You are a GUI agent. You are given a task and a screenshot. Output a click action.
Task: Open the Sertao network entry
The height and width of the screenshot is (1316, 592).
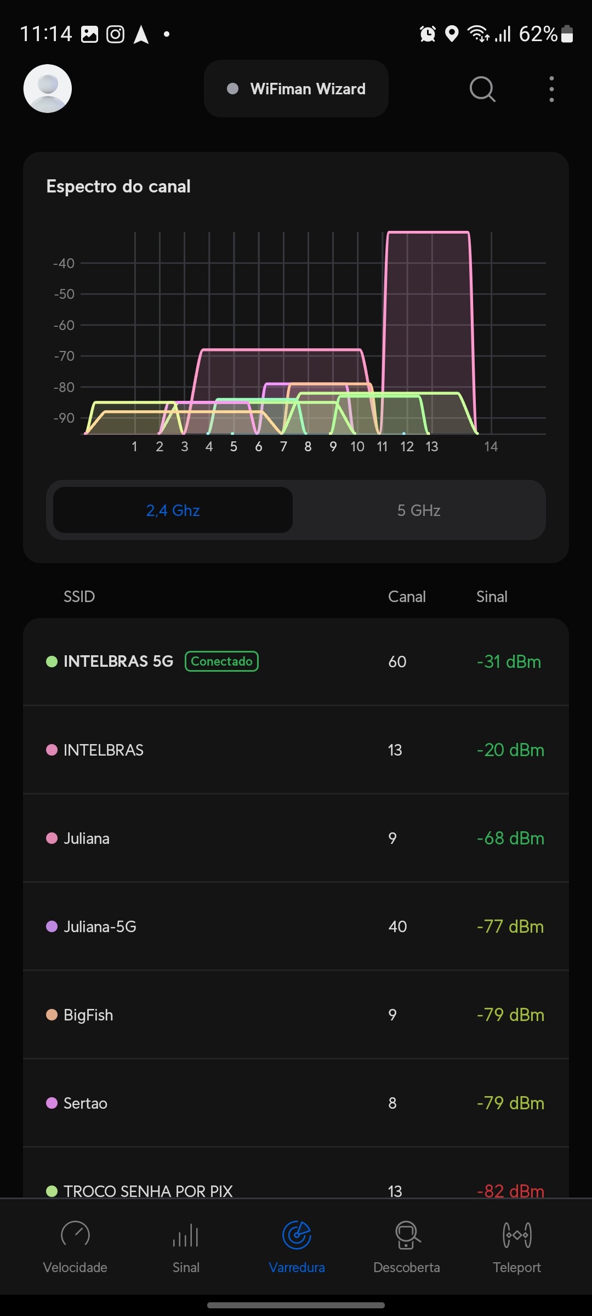[296, 1103]
